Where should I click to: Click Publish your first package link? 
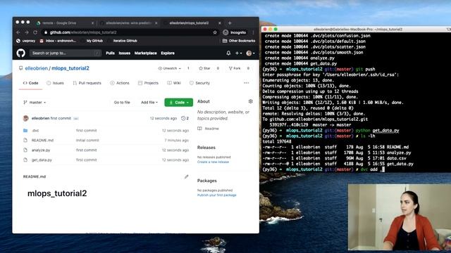pos(217,195)
